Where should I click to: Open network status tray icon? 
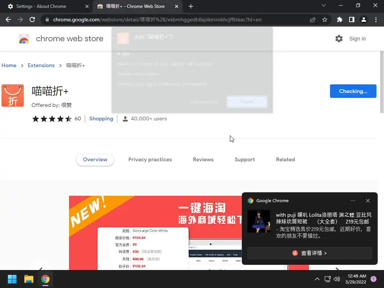click(x=327, y=279)
